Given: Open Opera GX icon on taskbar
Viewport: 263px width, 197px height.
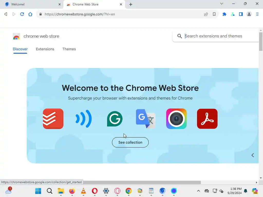Looking at the screenshot, I should (x=117, y=191).
